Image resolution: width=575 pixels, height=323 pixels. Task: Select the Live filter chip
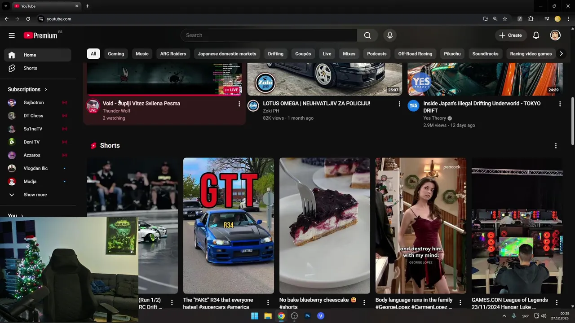click(x=327, y=54)
